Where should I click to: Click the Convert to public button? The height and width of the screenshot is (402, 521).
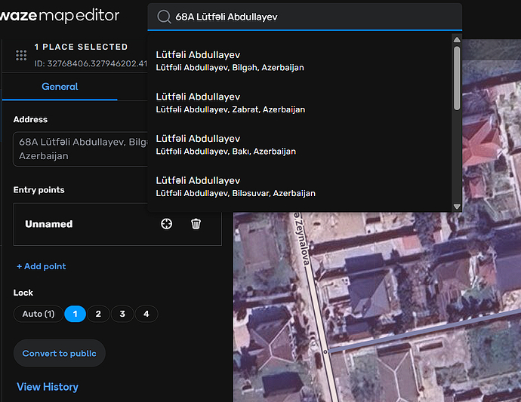coord(60,353)
